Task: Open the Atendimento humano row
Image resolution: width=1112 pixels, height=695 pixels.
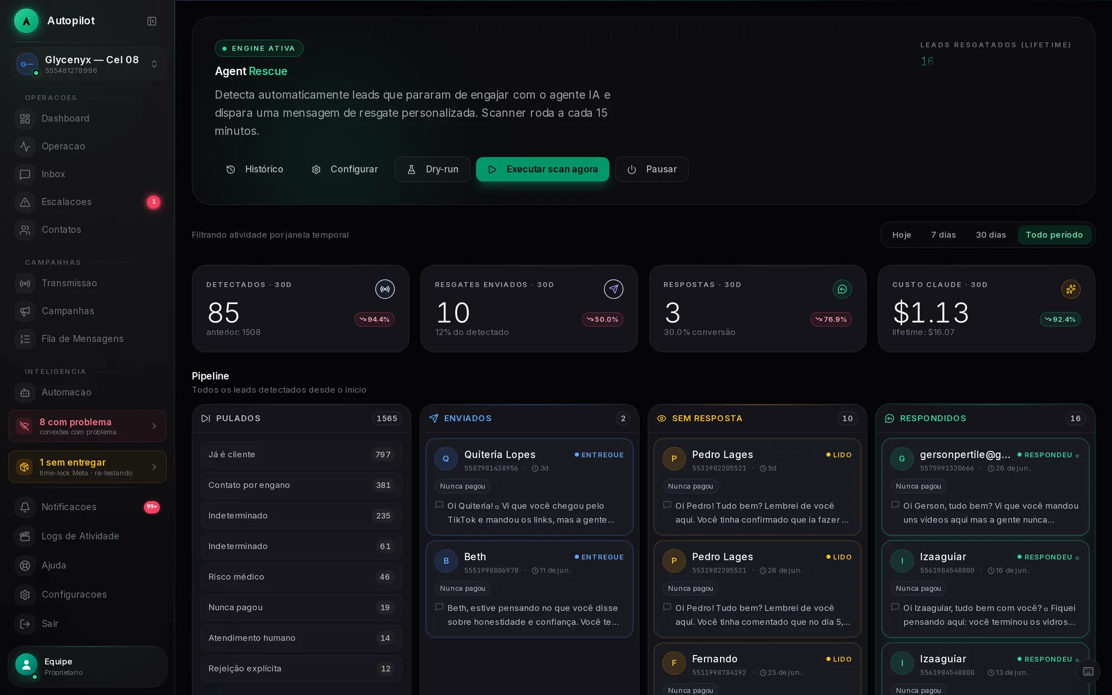Action: pos(301,638)
